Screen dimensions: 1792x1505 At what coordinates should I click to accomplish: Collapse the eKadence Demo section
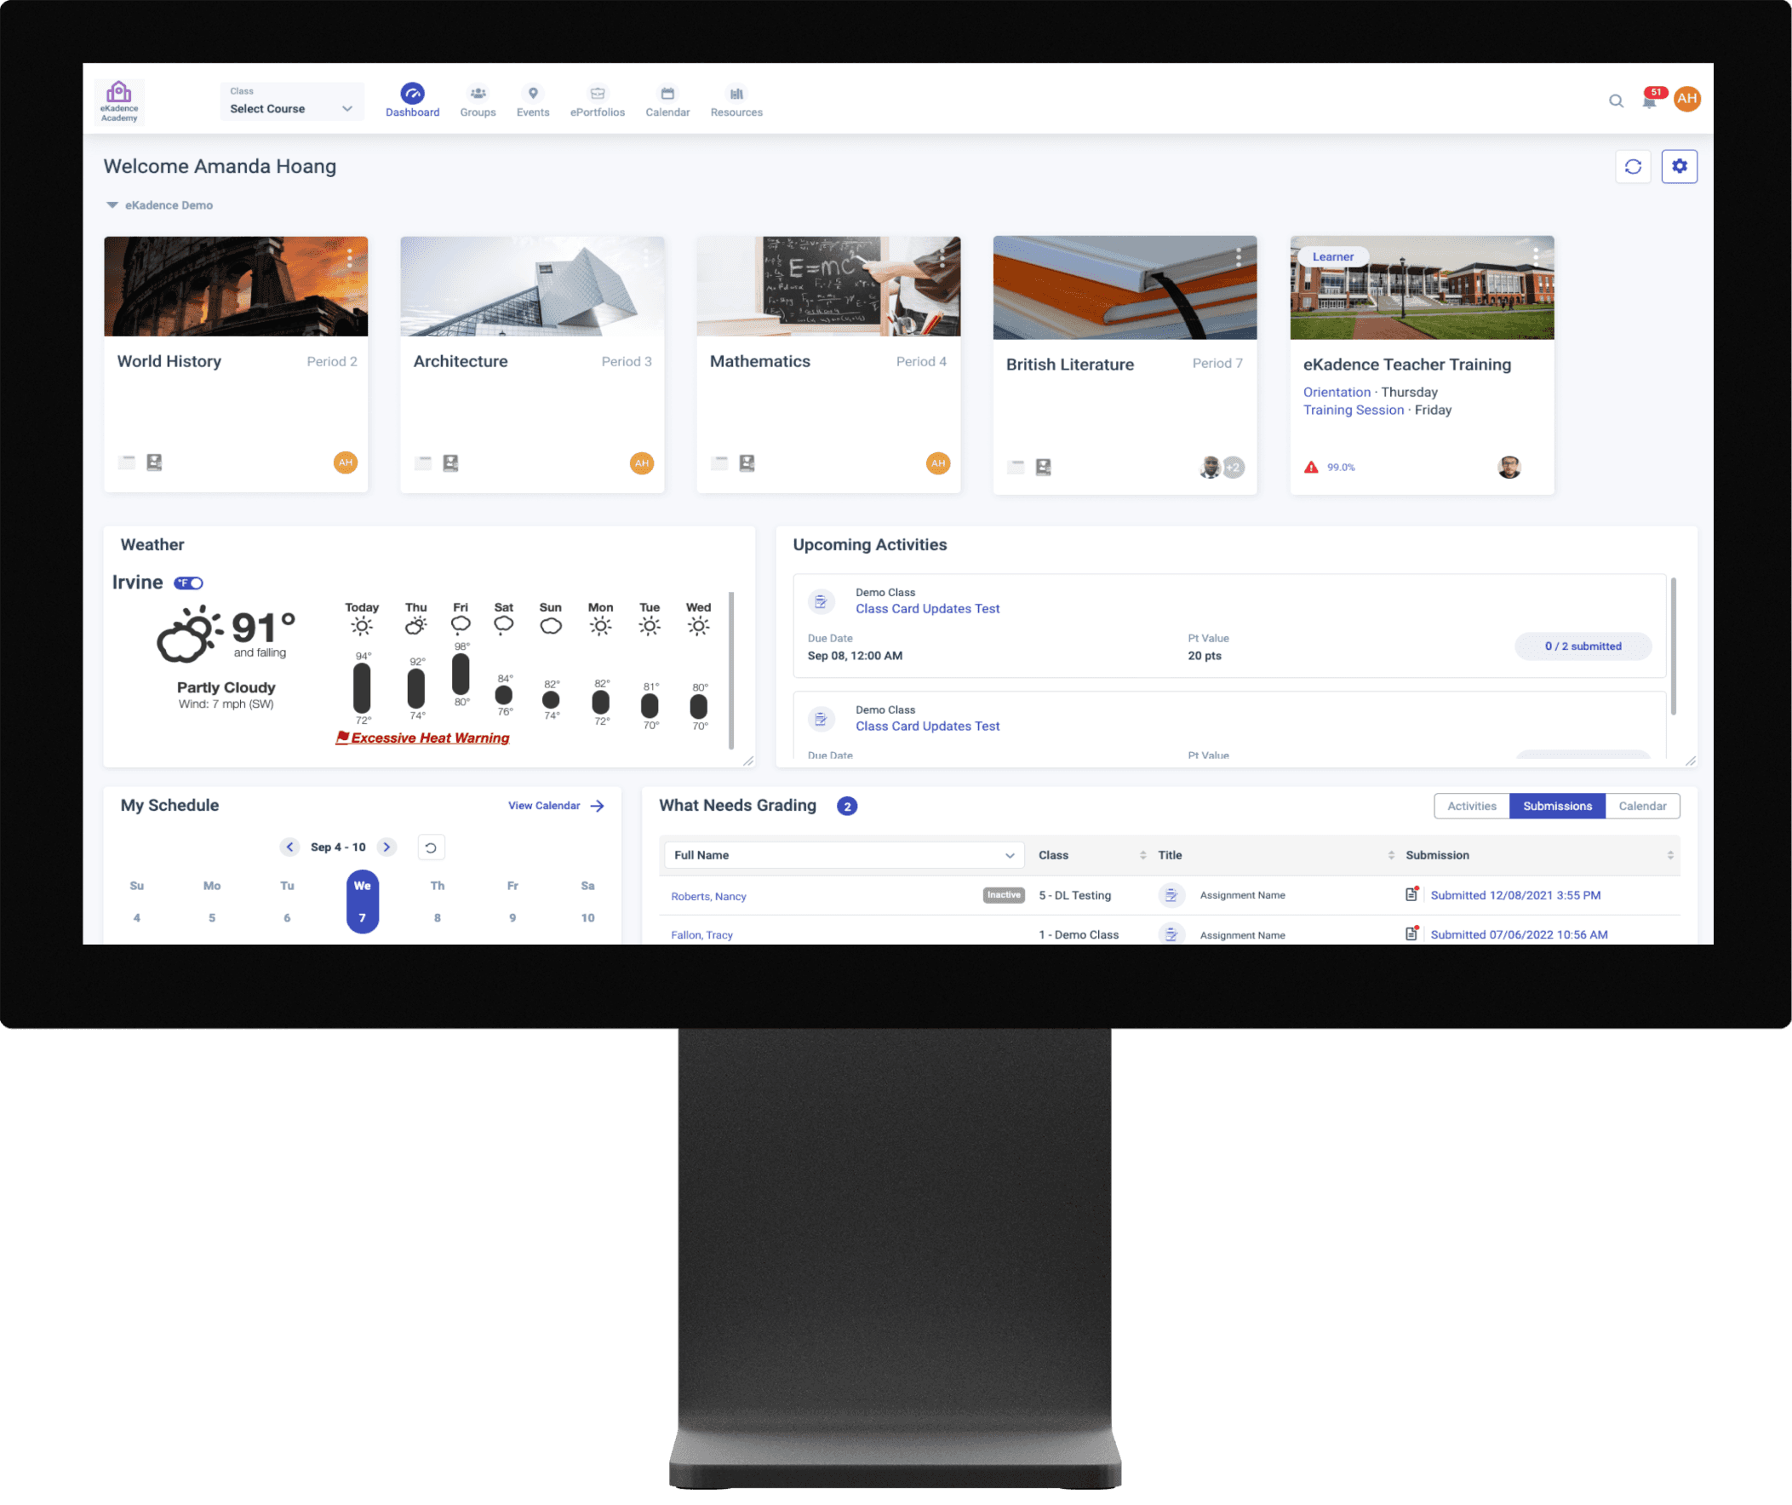(112, 205)
